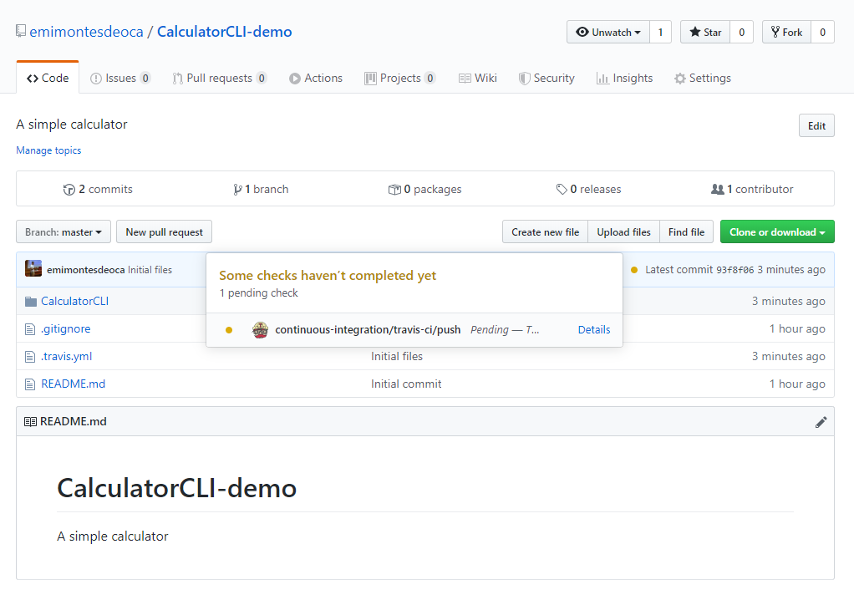This screenshot has height=595, width=854.
Task: Open the CalculatorCLI folder
Action: click(74, 301)
